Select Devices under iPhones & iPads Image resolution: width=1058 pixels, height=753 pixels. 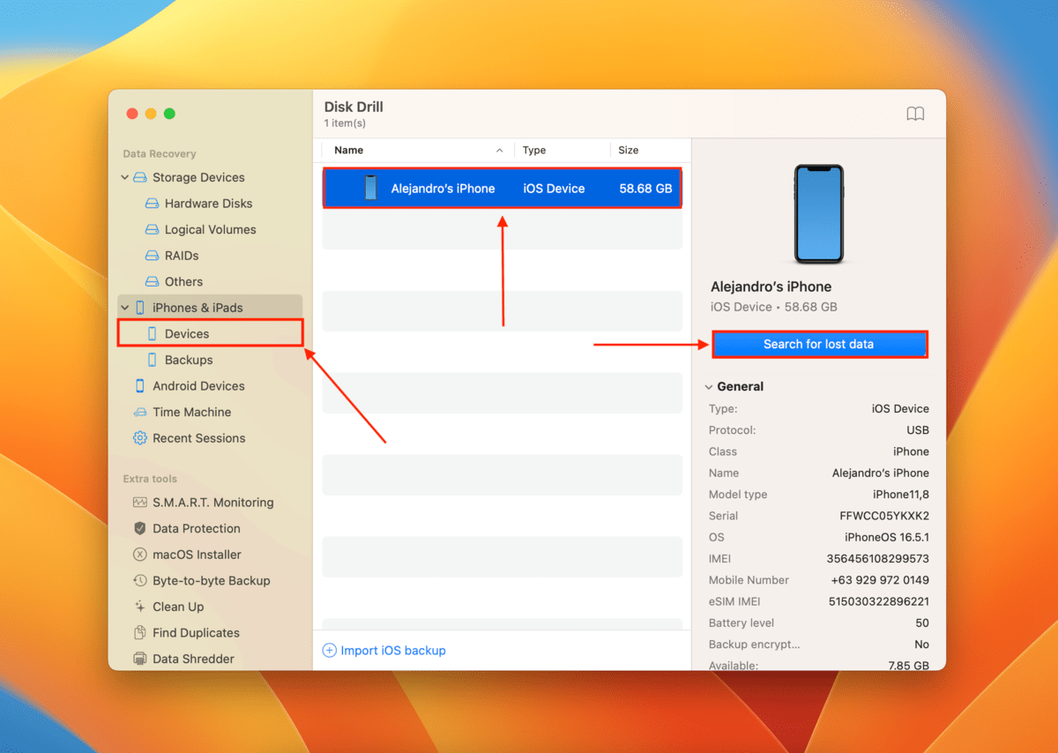pyautogui.click(x=187, y=334)
